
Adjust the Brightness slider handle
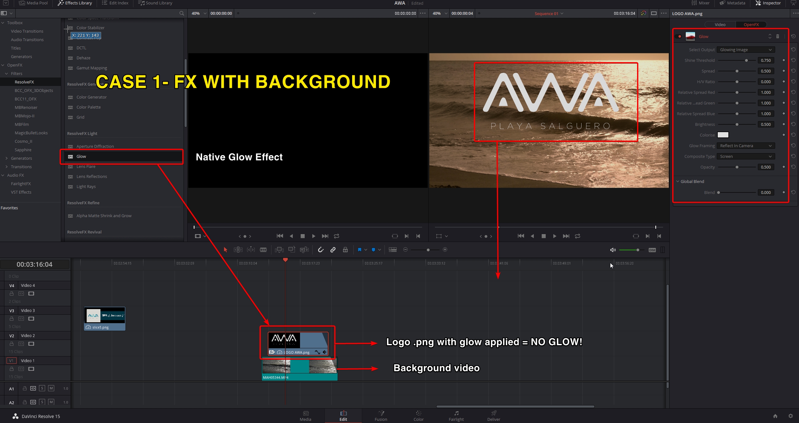click(737, 124)
